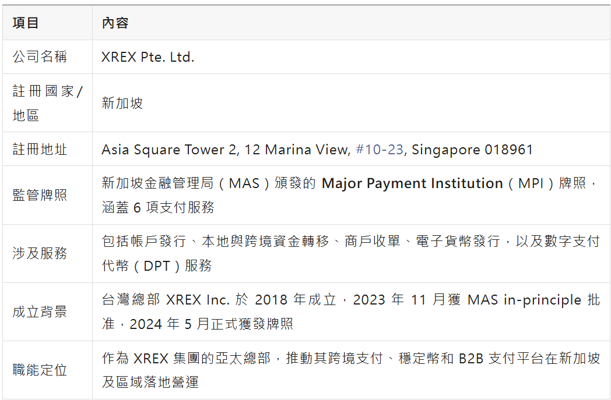Select the 涉及服務 row label
The height and width of the screenshot is (400, 611).
click(40, 253)
